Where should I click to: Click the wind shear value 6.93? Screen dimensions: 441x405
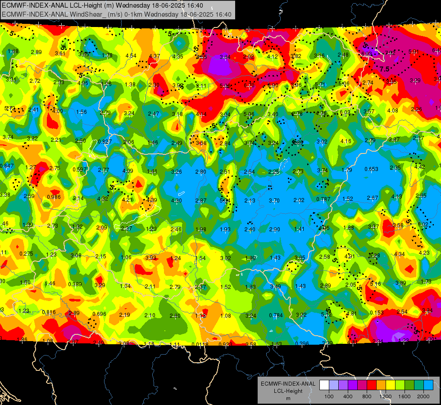367,54
